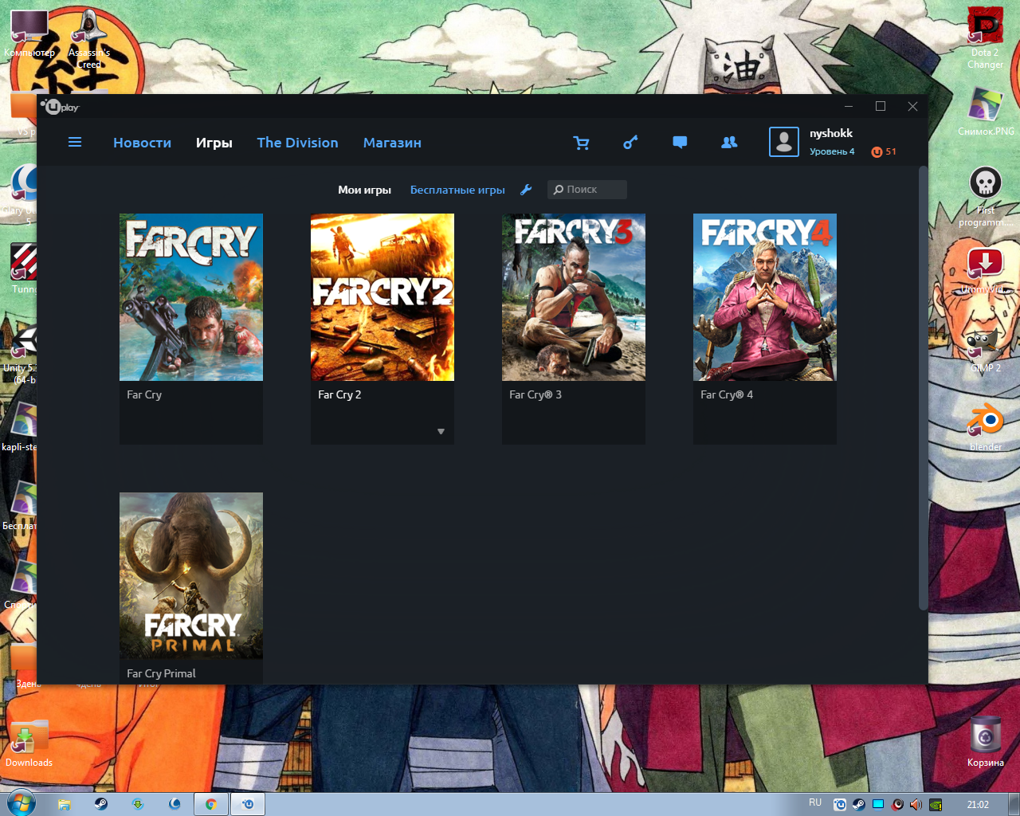Open the friends list icon
The height and width of the screenshot is (816, 1020).
point(729,143)
